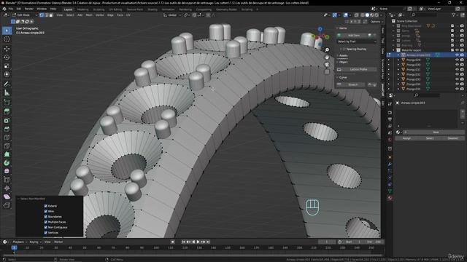Click the pan view hand icon
The image size is (467, 262).
[x=327, y=57]
